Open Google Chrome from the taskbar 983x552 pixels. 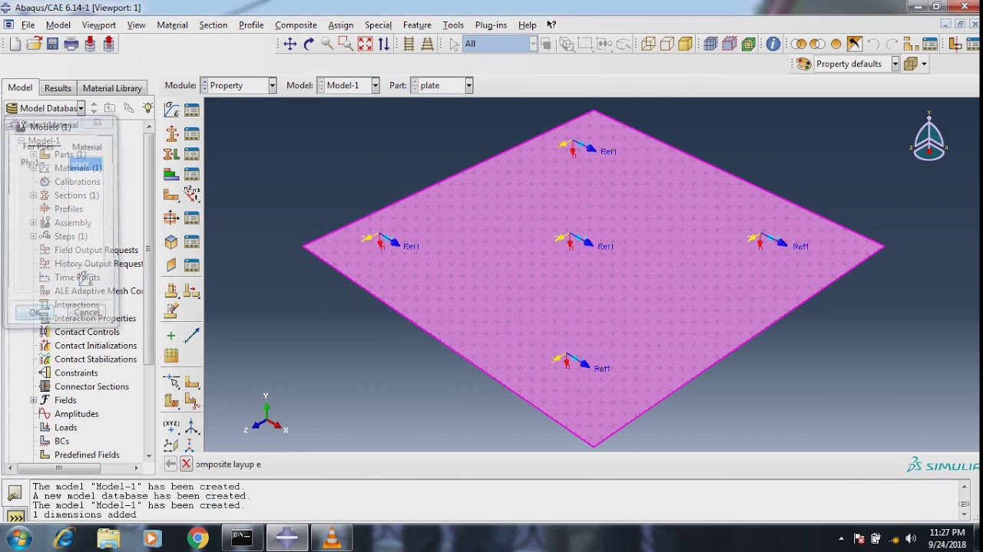(197, 539)
